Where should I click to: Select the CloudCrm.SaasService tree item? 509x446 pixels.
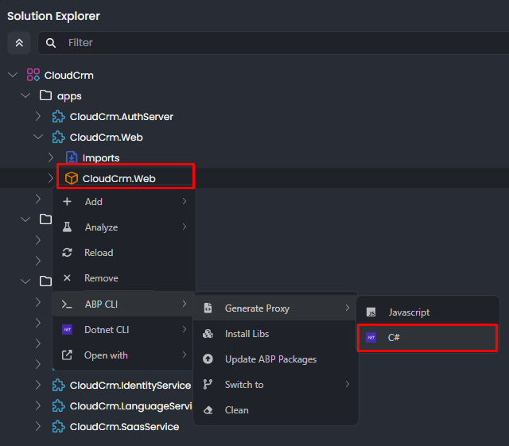123,427
